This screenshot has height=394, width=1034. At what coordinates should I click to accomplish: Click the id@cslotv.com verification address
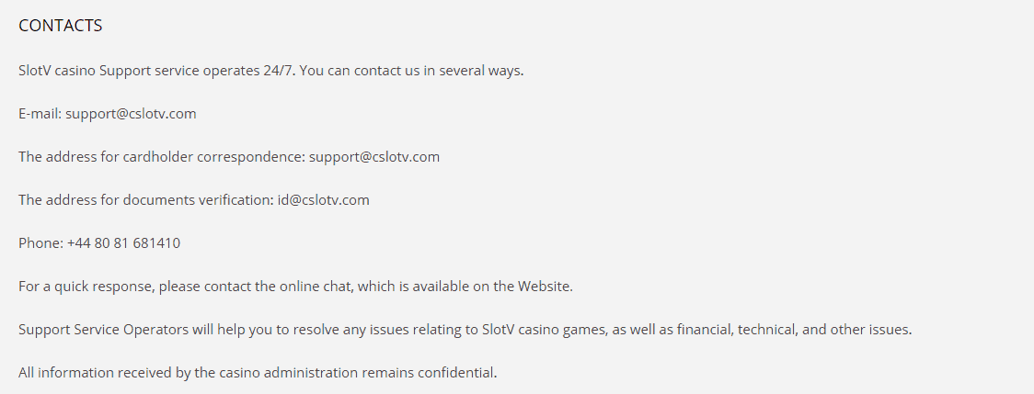(323, 199)
